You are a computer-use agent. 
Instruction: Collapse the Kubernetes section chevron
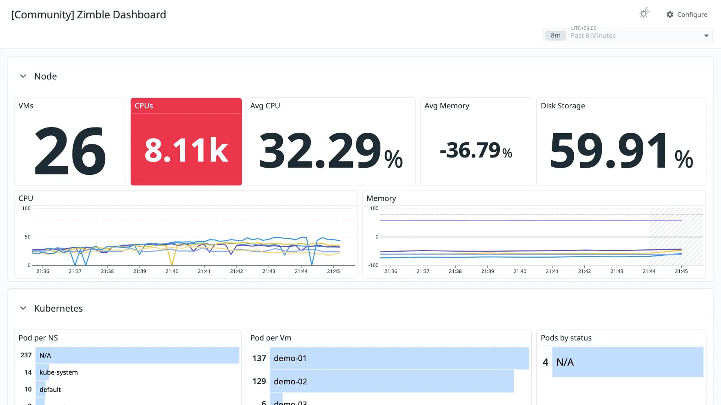pos(23,308)
